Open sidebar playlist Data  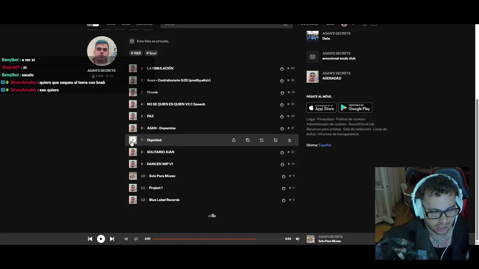point(326,38)
